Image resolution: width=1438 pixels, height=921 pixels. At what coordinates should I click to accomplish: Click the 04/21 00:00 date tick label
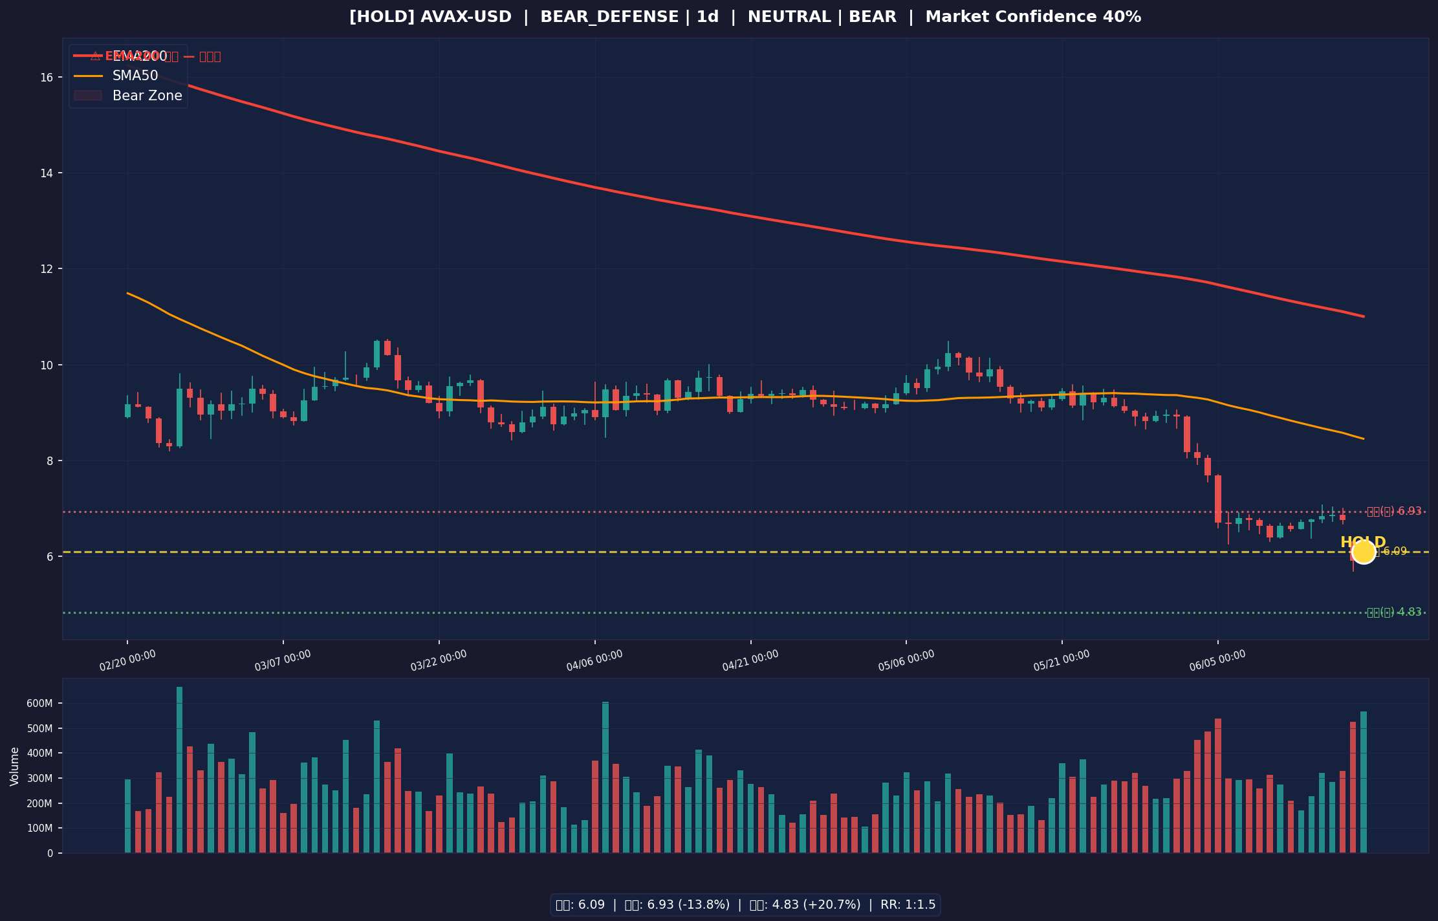(750, 661)
